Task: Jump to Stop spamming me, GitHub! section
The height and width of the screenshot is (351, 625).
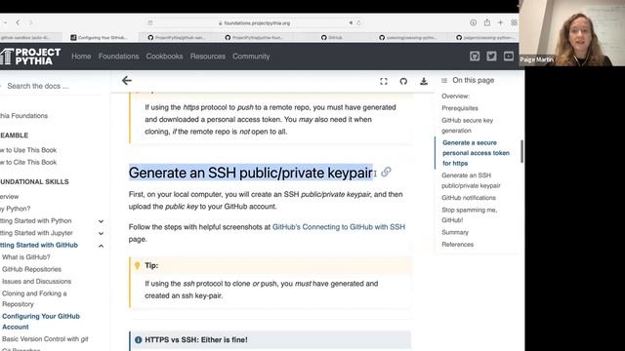Action: tap(469, 214)
